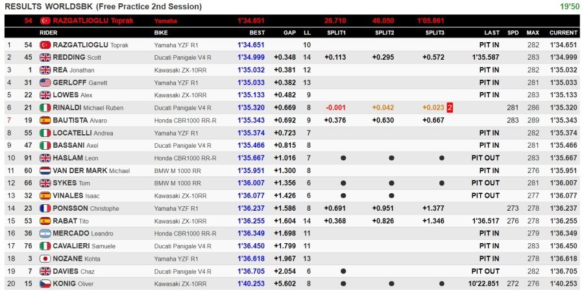
Task: Click KONIG's last lap 10'22.851
Action: tap(483, 284)
